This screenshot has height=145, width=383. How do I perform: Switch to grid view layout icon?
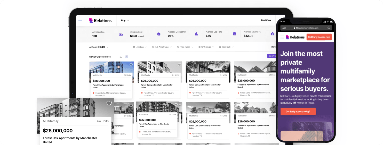[x=127, y=57]
